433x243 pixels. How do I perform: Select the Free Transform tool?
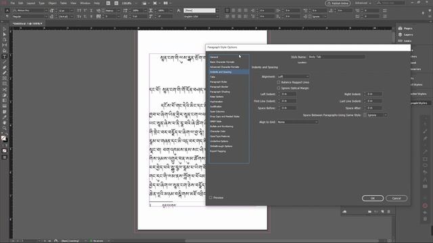coord(5,95)
